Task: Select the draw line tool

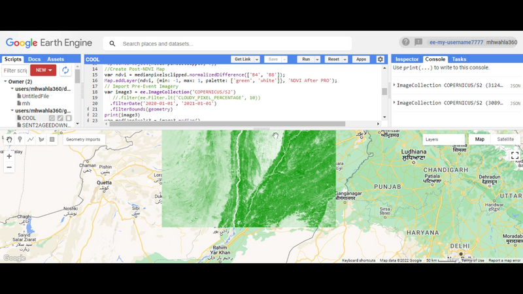Action: pos(31,139)
